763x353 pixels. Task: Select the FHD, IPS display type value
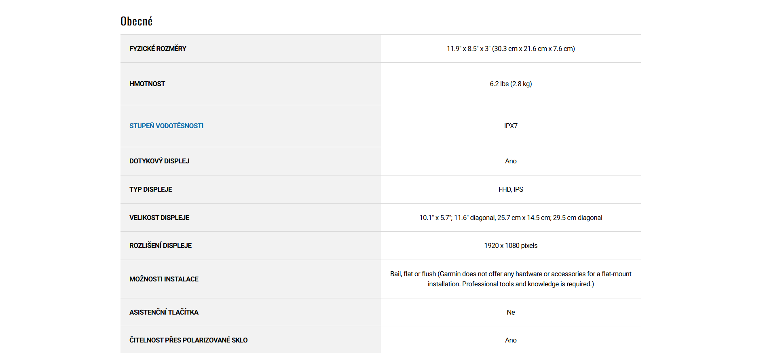point(510,189)
